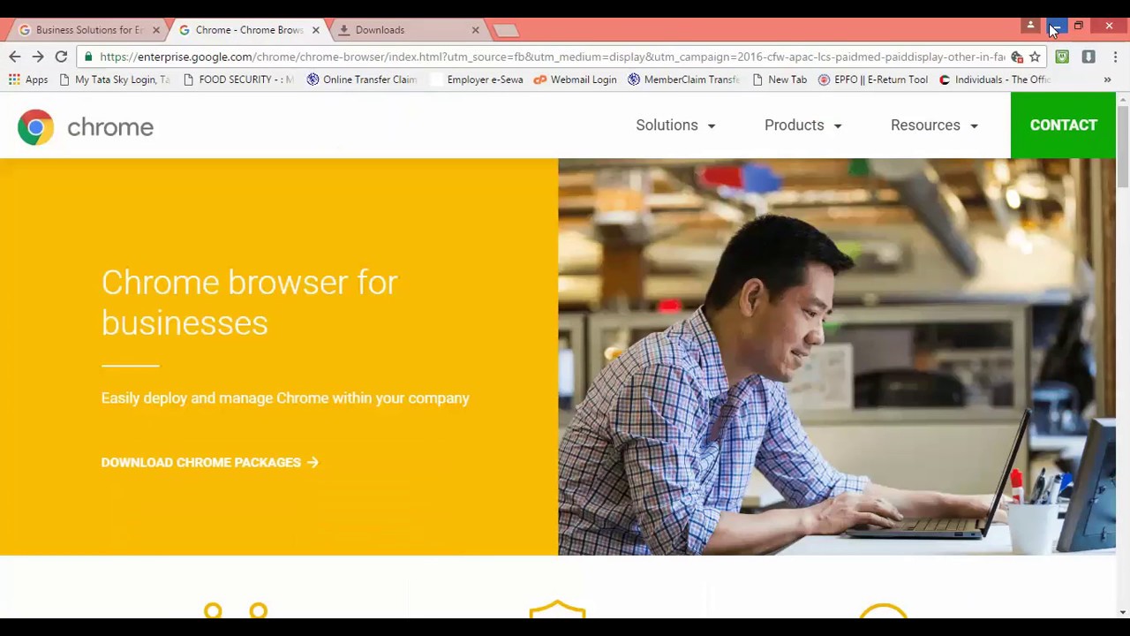Open the Individuals - The Offic bookmark
The image size is (1130, 636).
[x=994, y=79]
